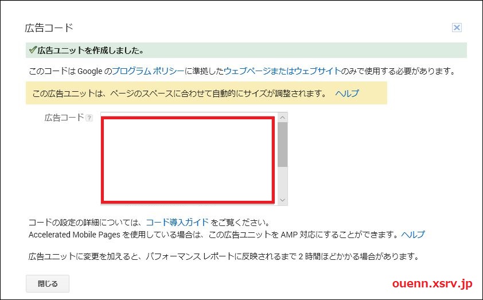Click the help question mark beside 広告コード label
Screen dimensions: 483x300
[x=89, y=118]
